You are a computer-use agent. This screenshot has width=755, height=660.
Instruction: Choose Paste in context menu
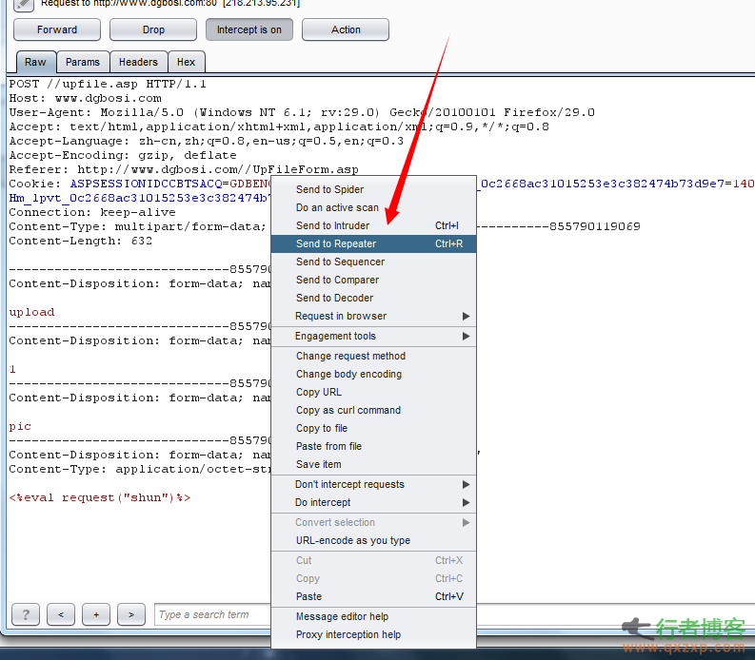[373, 596]
